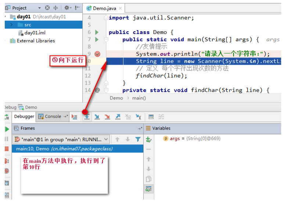
Task: Switch to Demo.java editor tab
Action: (104, 8)
